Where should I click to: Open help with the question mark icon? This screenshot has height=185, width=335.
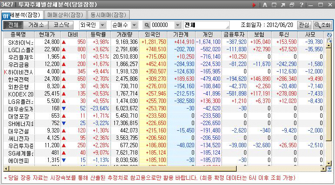pos(301,5)
